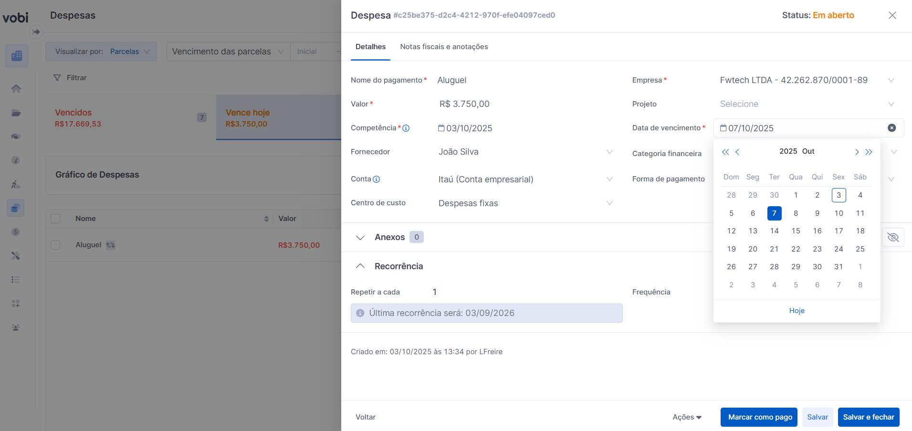Check the Aluguel row checkbox
Screen dimensions: 912x431
[55, 245]
